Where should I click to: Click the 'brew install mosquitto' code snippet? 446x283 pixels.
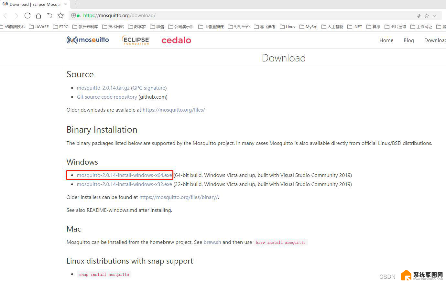point(280,242)
